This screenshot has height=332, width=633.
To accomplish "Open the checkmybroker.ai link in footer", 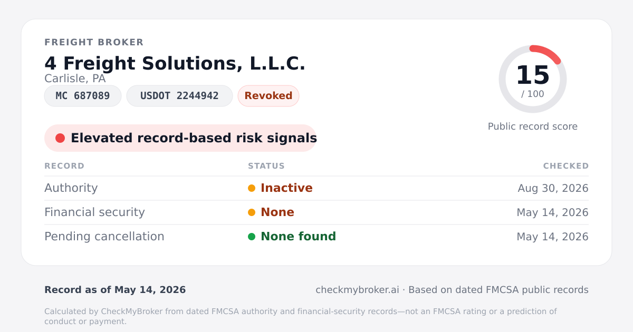I will (x=357, y=290).
